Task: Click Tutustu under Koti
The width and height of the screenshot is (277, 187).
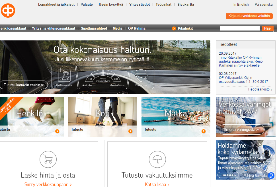Action: click(x=77, y=130)
